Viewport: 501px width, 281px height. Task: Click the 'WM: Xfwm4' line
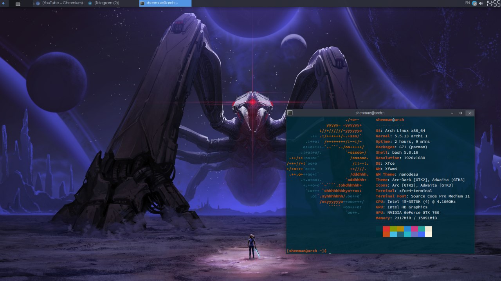[x=386, y=169]
